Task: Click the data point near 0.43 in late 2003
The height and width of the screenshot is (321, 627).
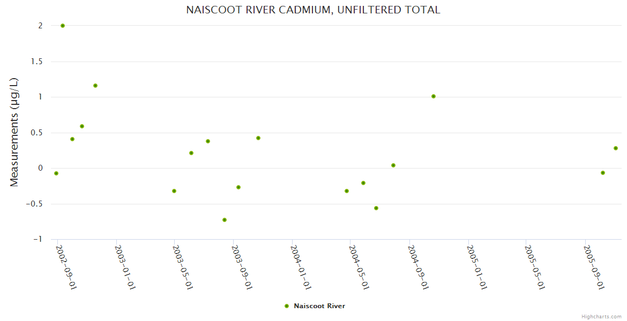Action: tap(258, 138)
